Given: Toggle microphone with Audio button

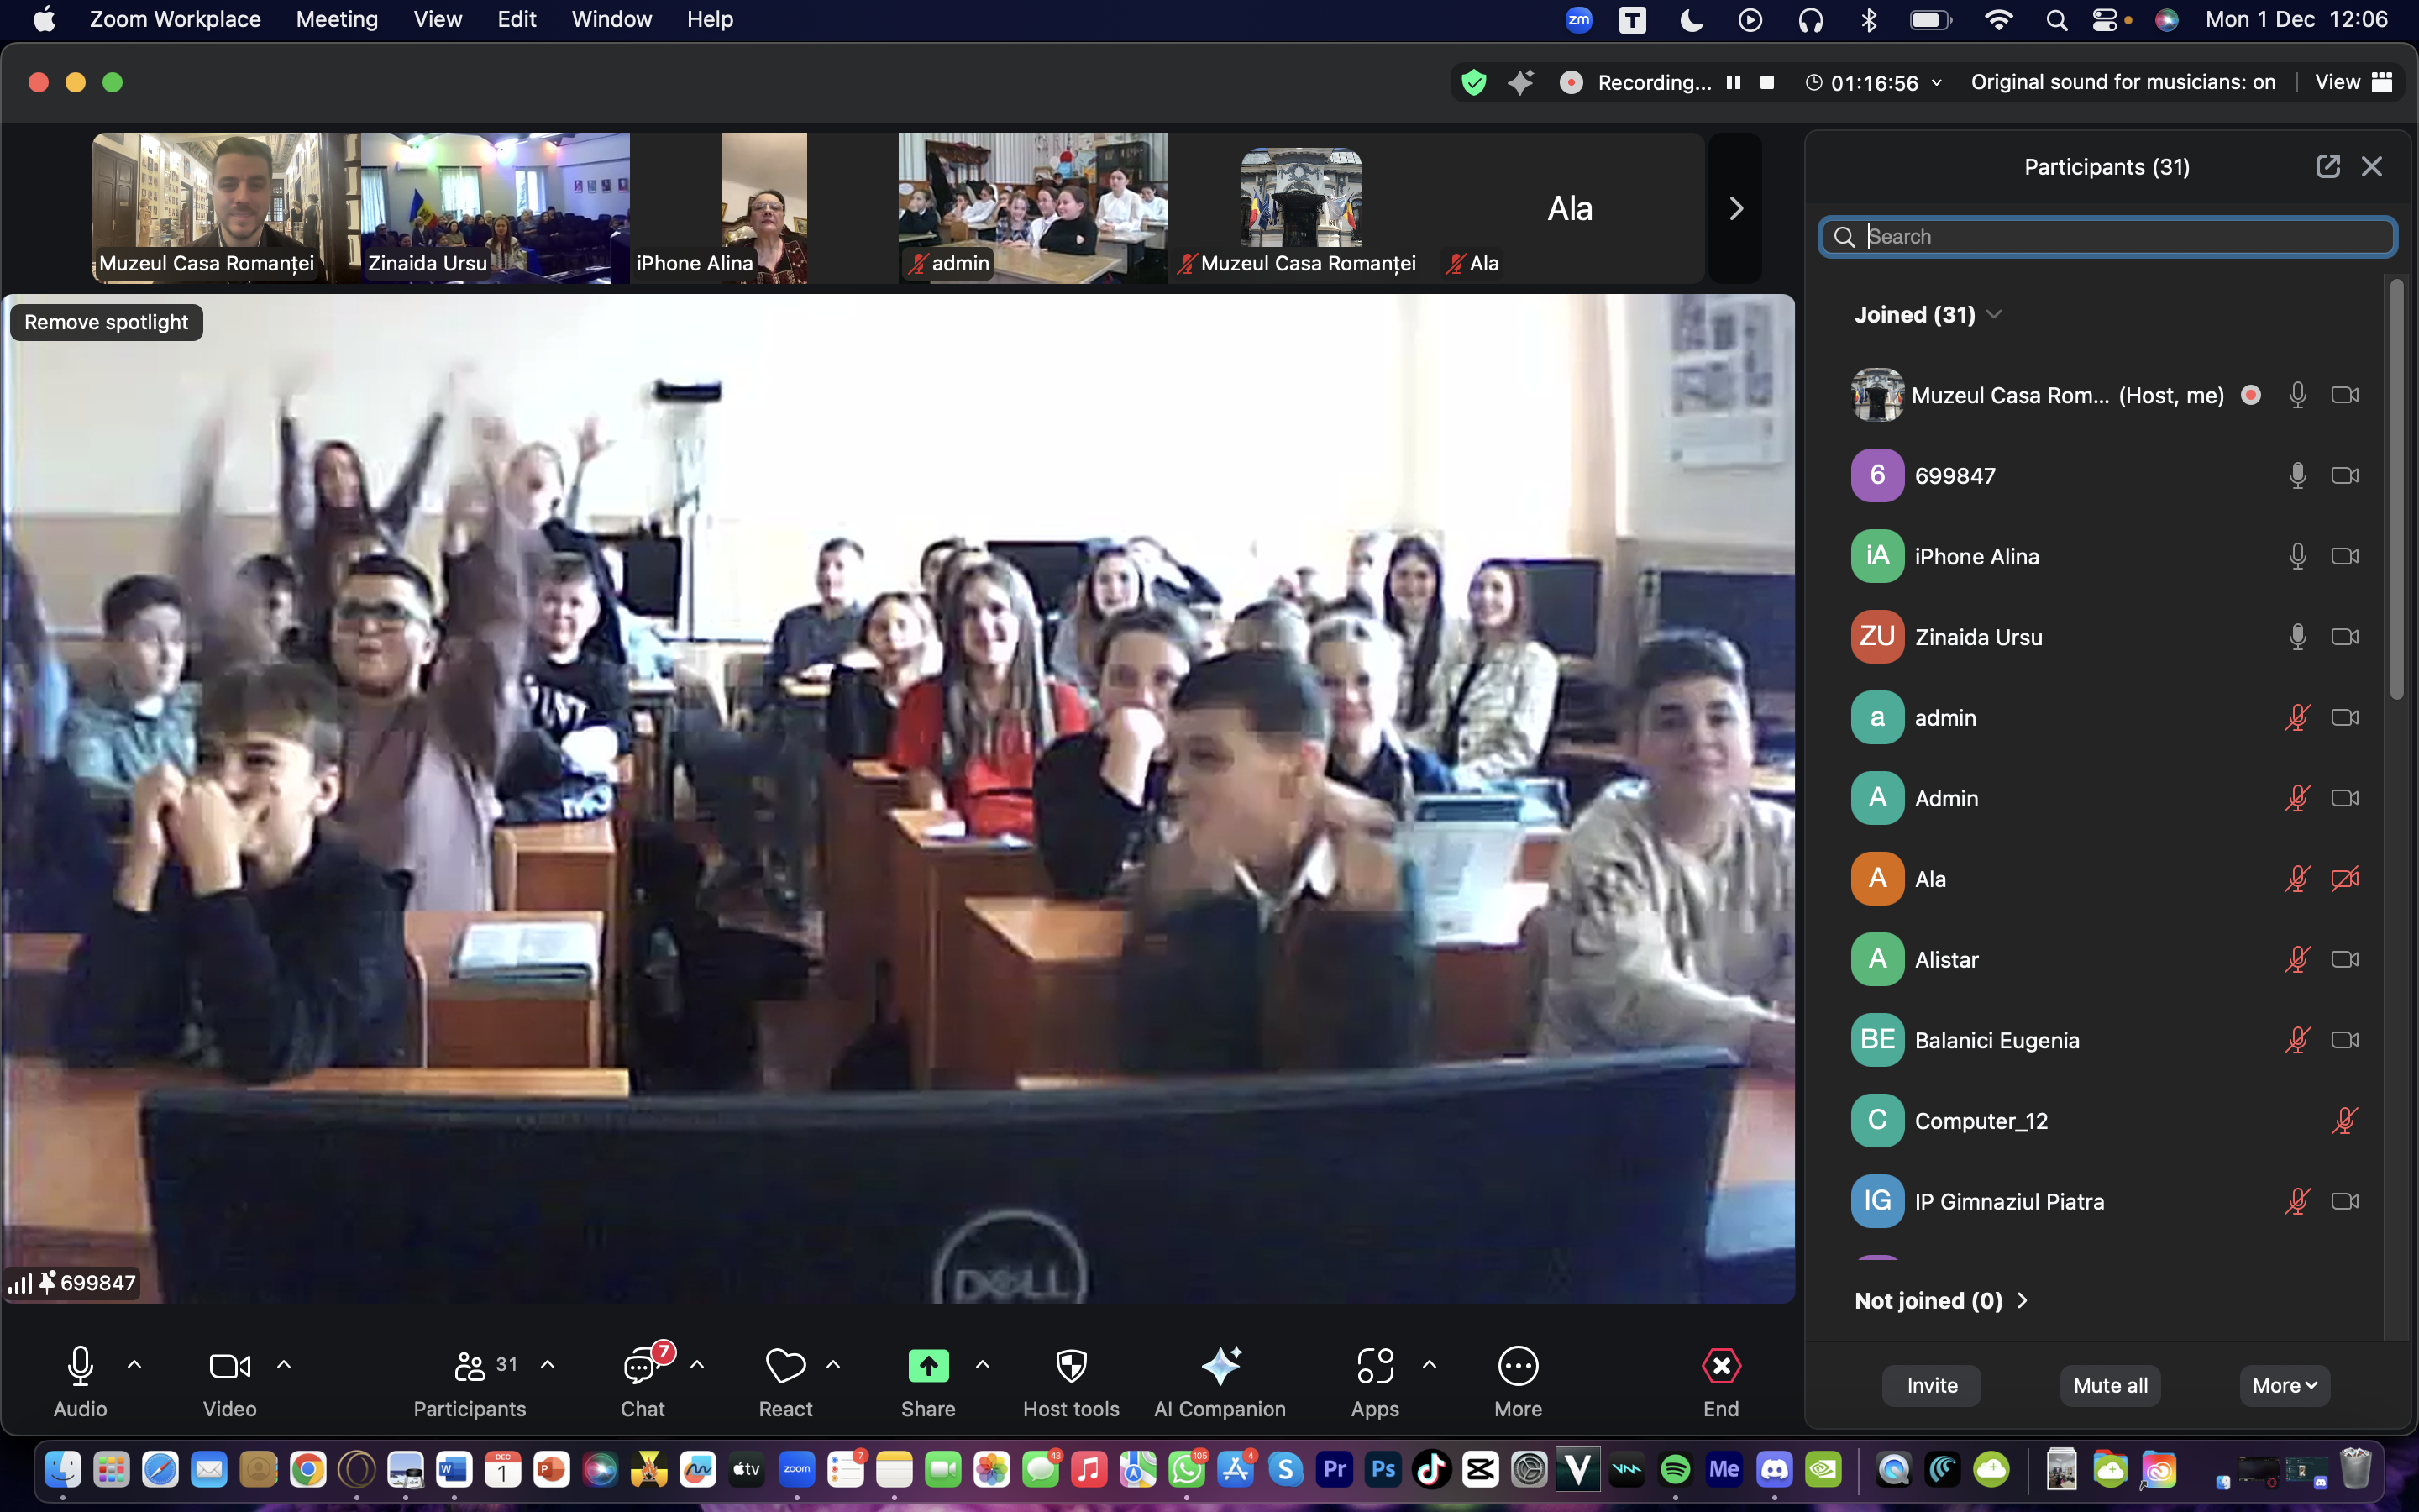Looking at the screenshot, I should 80,1366.
